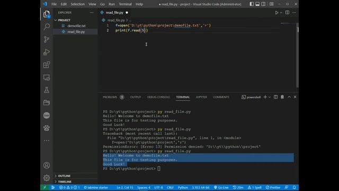Screen dimensions: 339x191
Task: Start Go Live server
Action: 221,187
